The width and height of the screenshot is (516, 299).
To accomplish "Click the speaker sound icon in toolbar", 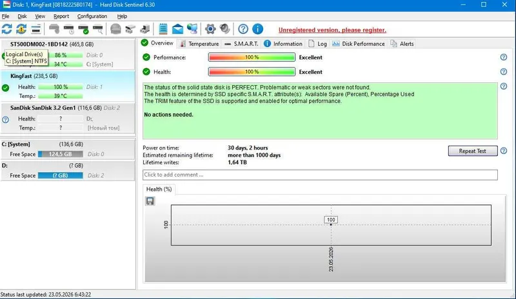I will 224,29.
